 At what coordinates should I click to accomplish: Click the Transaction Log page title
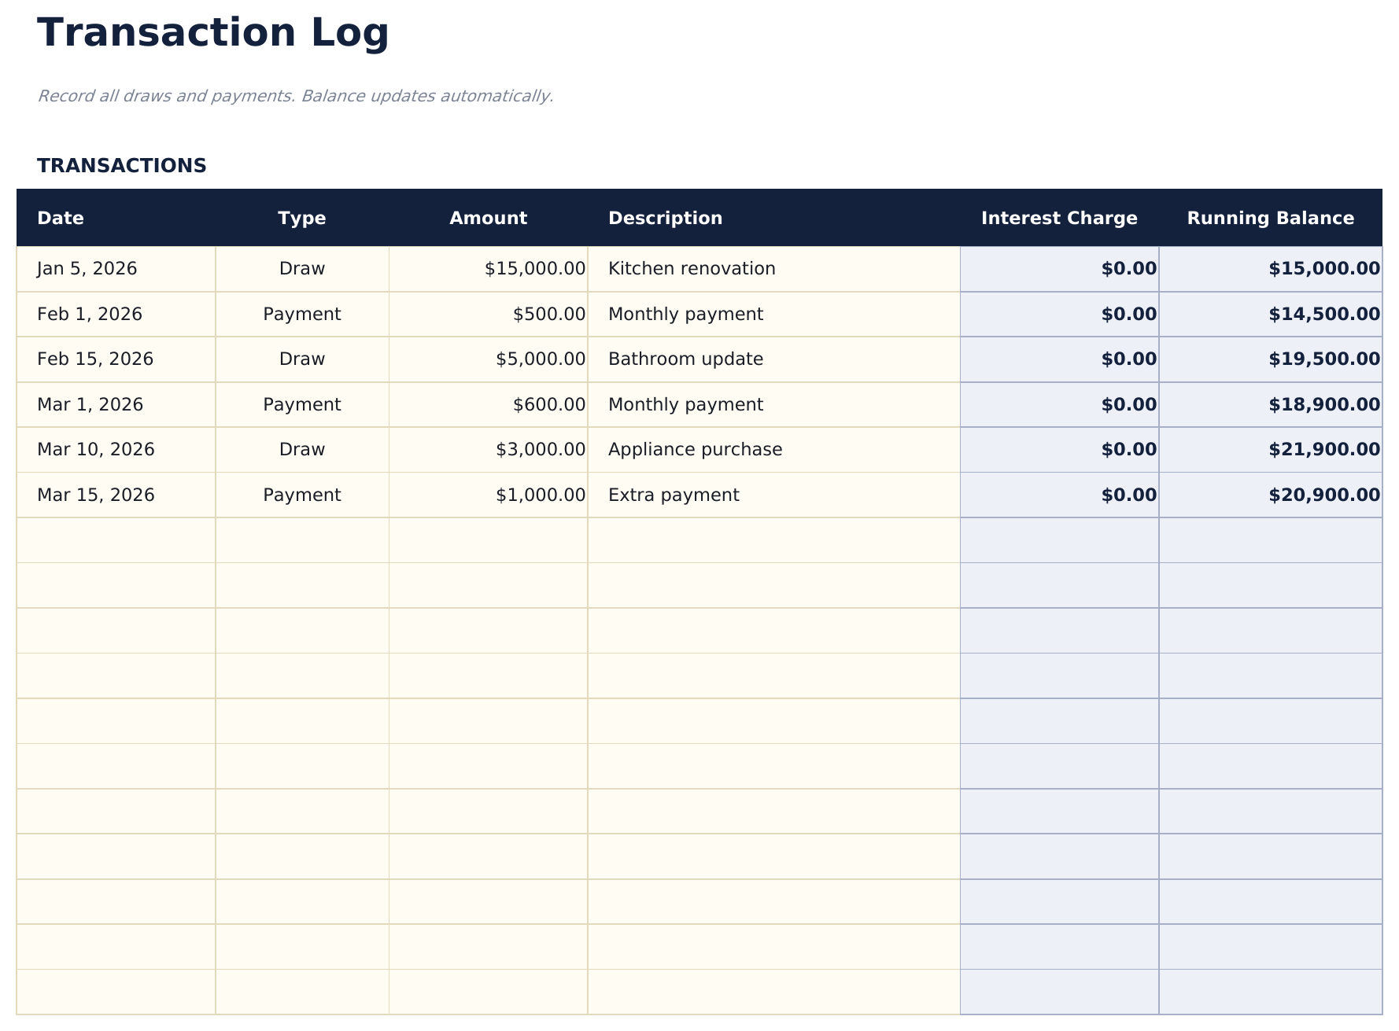click(x=213, y=32)
